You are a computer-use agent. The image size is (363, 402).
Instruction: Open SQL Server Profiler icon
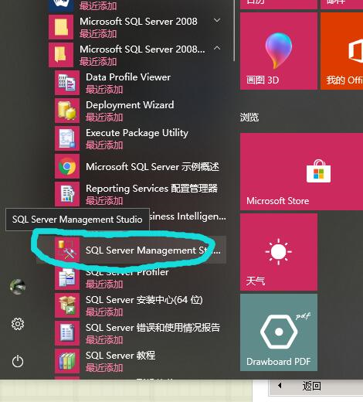(x=67, y=278)
